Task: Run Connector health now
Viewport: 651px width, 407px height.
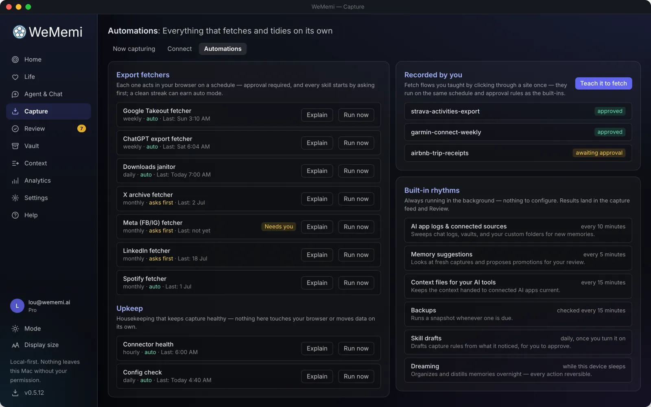Action: [x=356, y=348]
